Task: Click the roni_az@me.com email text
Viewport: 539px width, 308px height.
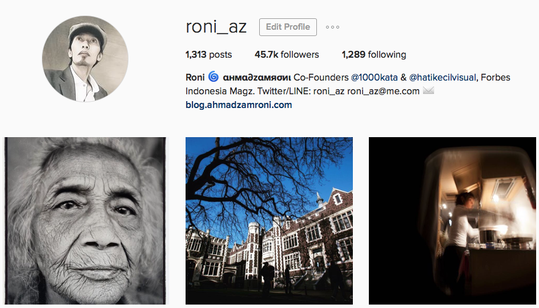Action: pyautogui.click(x=383, y=91)
